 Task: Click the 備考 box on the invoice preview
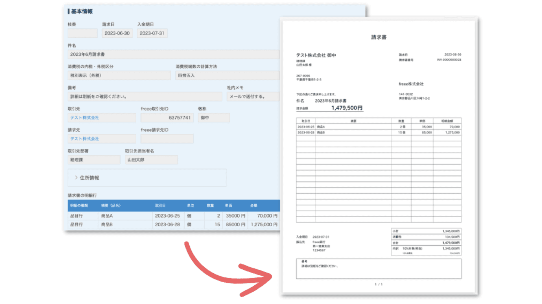(379, 269)
